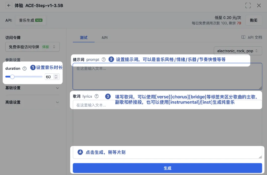Open the 免费体验访问令牌 token dropdown
Screen dimensions: 267x175
tap(32, 46)
